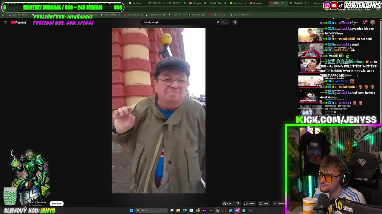The height and width of the screenshot is (214, 382).
Task: Open Windows Start menu
Action: [131, 210]
